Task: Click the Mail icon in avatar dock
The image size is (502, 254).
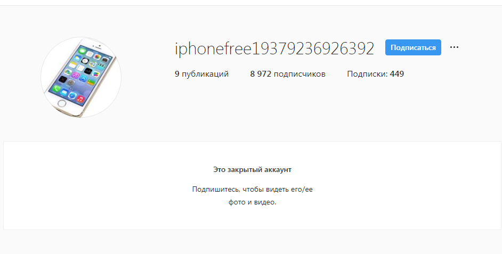Action: pyautogui.click(x=64, y=92)
